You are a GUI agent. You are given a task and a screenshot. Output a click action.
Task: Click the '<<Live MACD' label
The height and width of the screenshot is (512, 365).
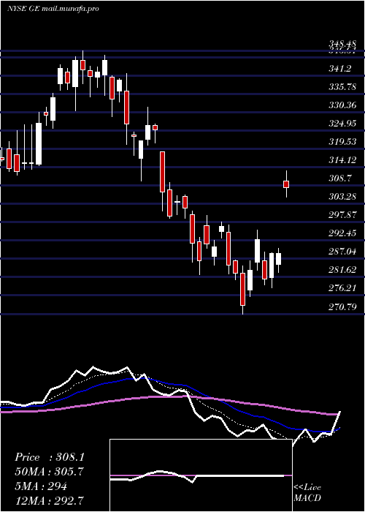[307, 492]
